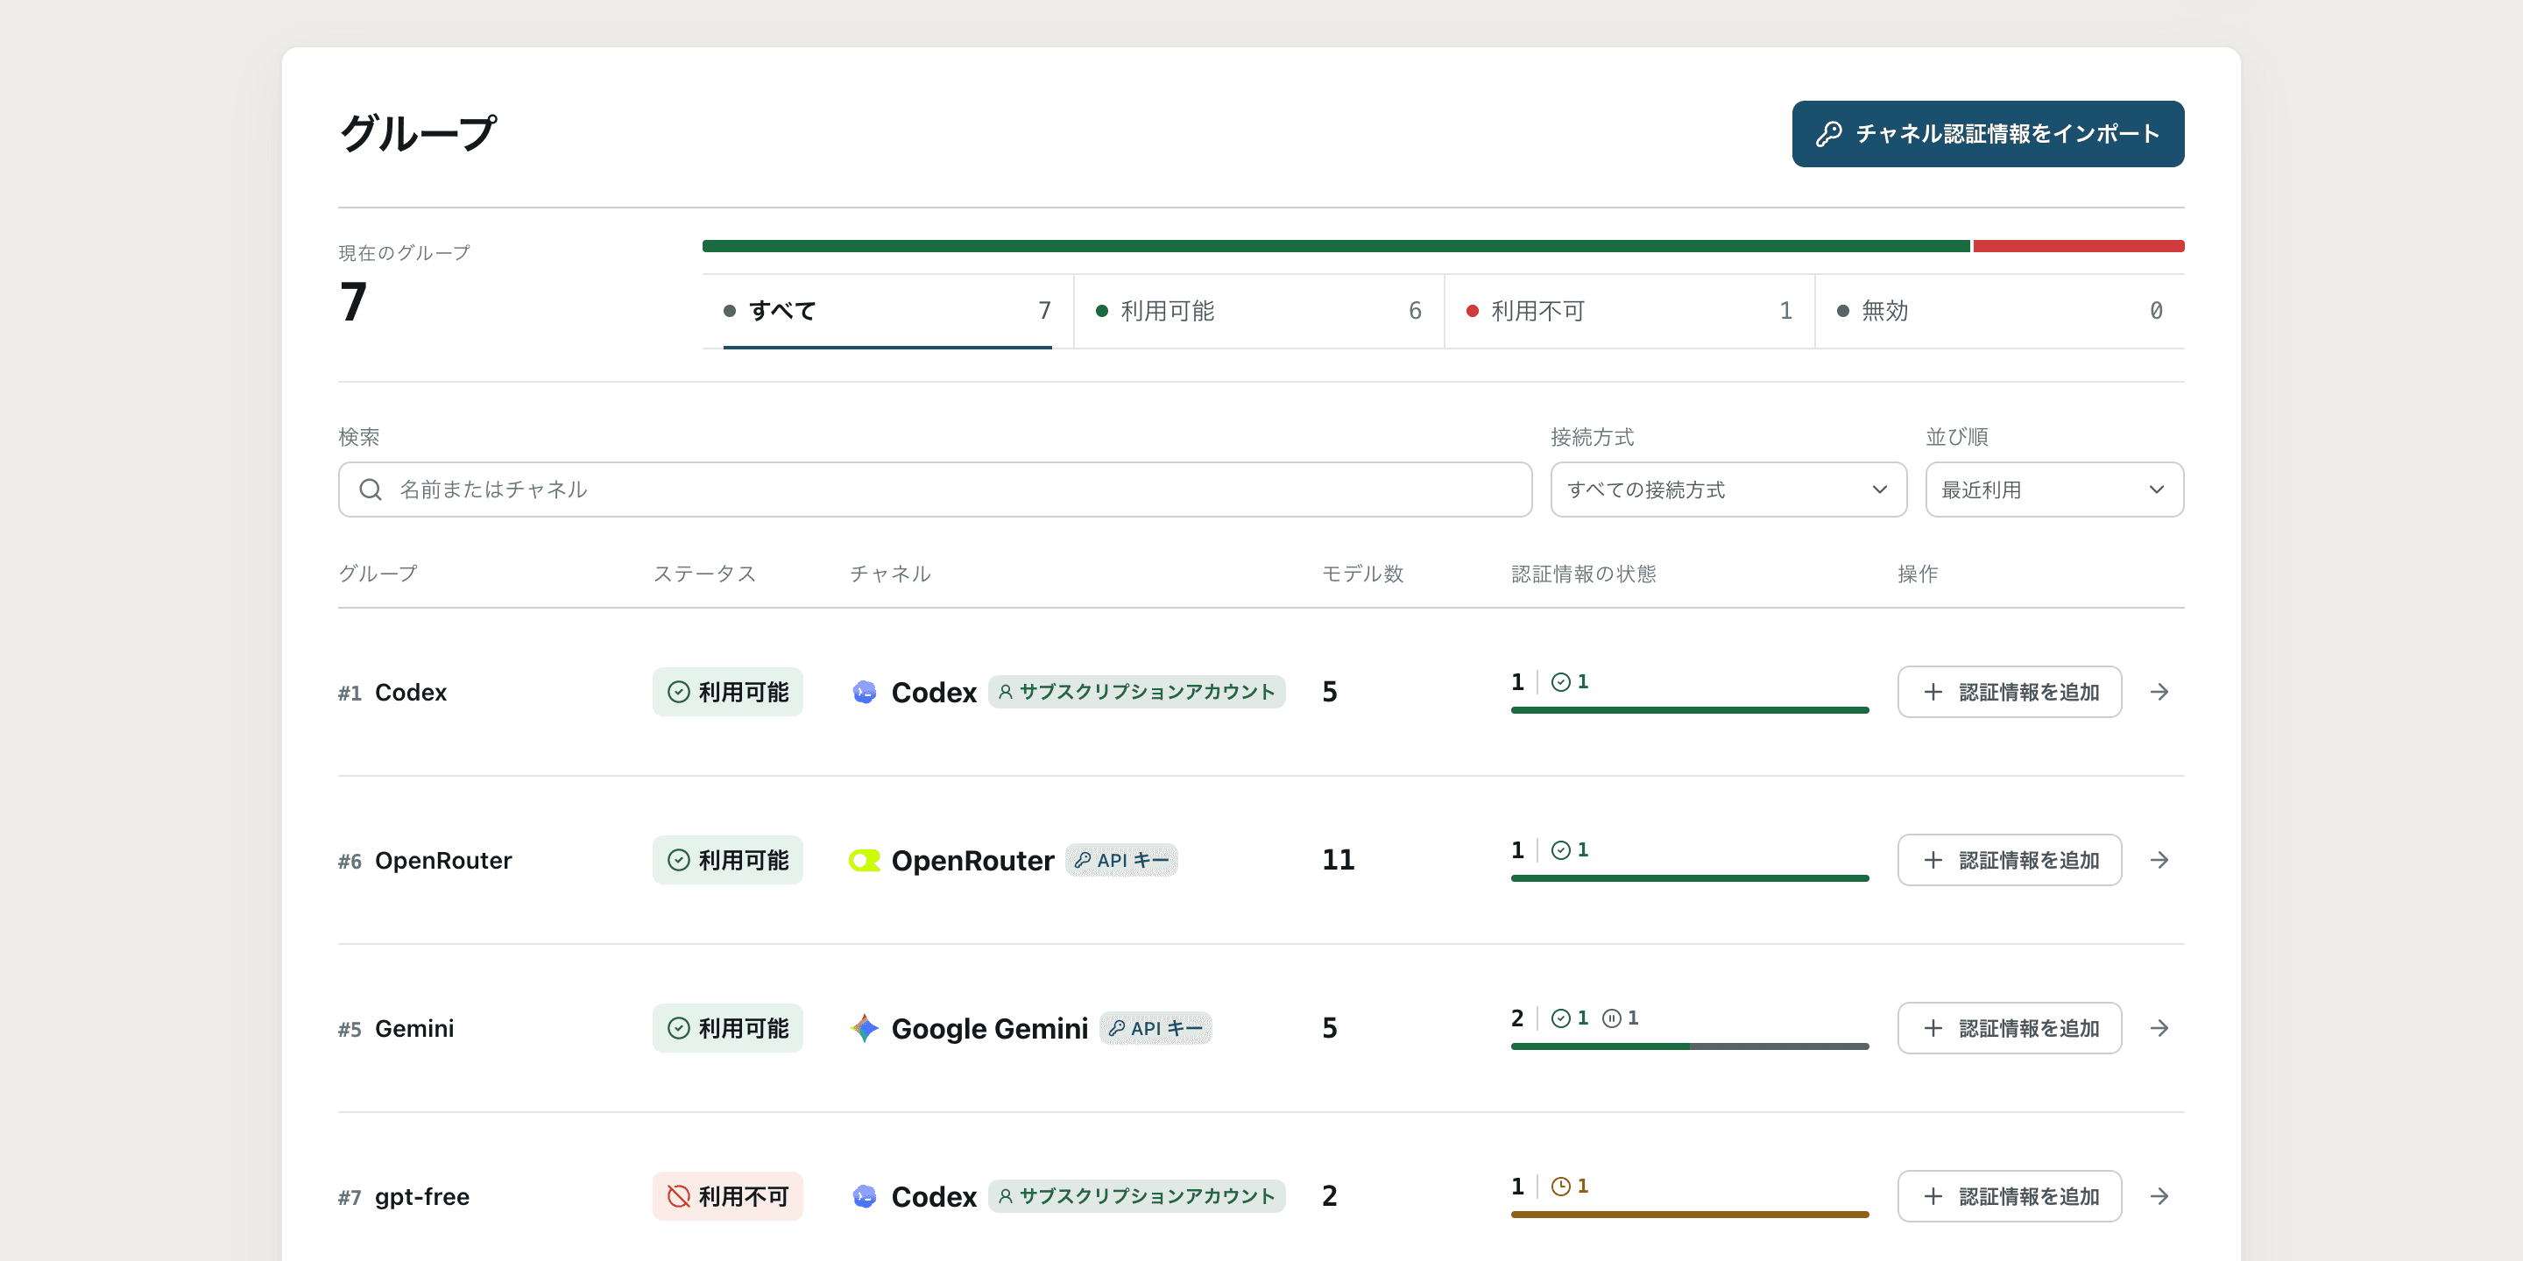Click the Codex logo in row #1
Viewport: 2523px width, 1261px height.
pos(864,692)
